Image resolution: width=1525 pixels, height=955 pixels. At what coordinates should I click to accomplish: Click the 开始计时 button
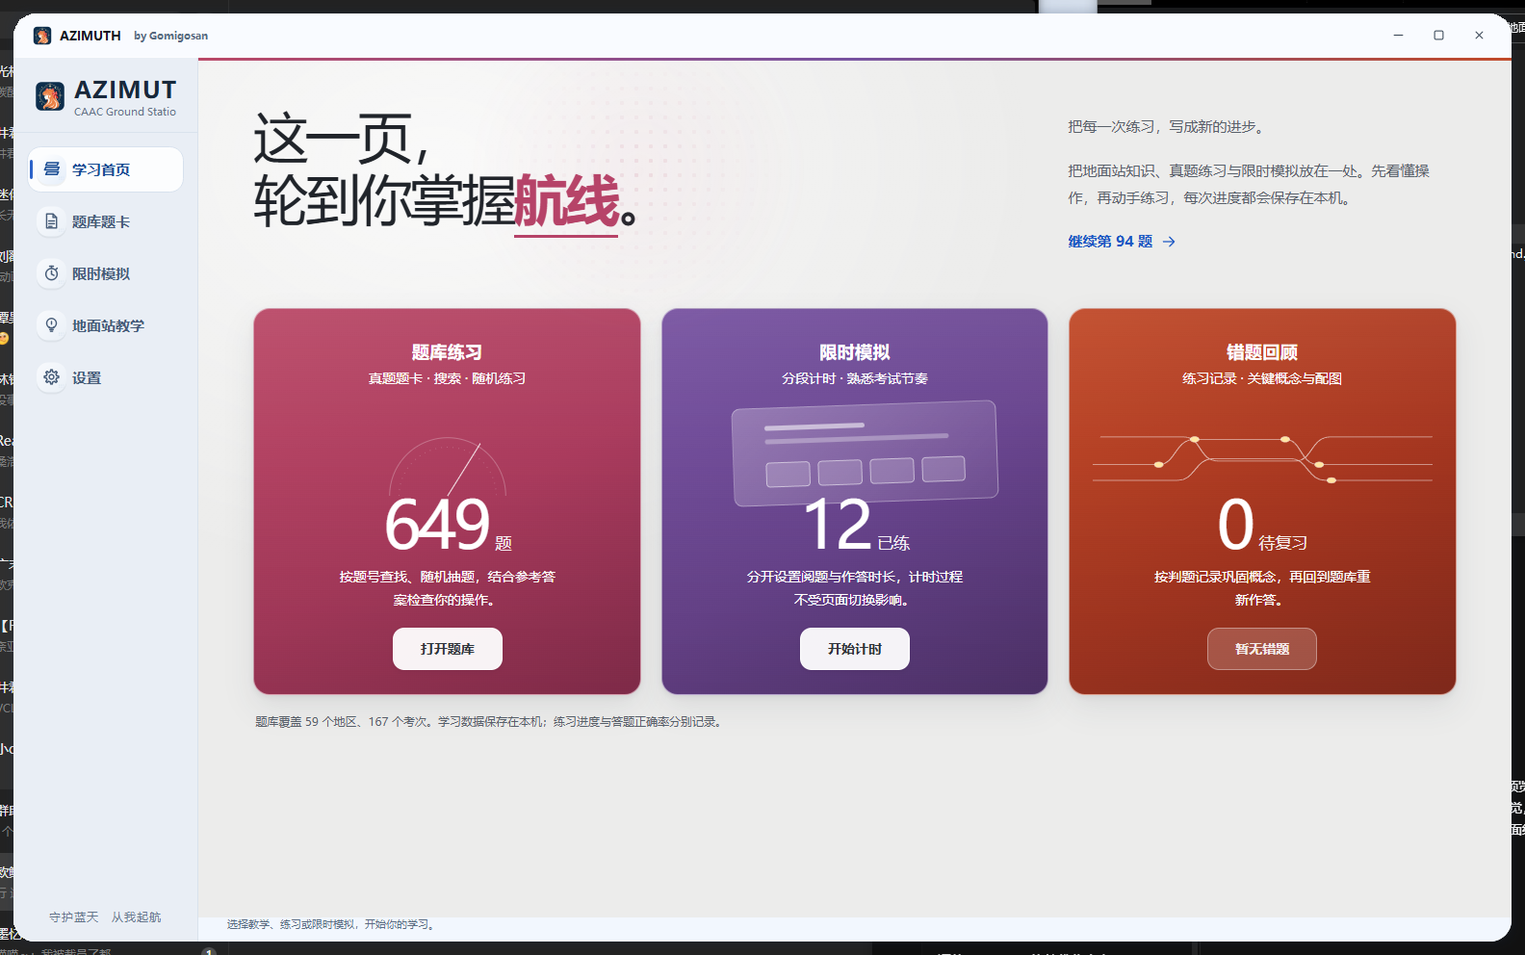coord(855,649)
